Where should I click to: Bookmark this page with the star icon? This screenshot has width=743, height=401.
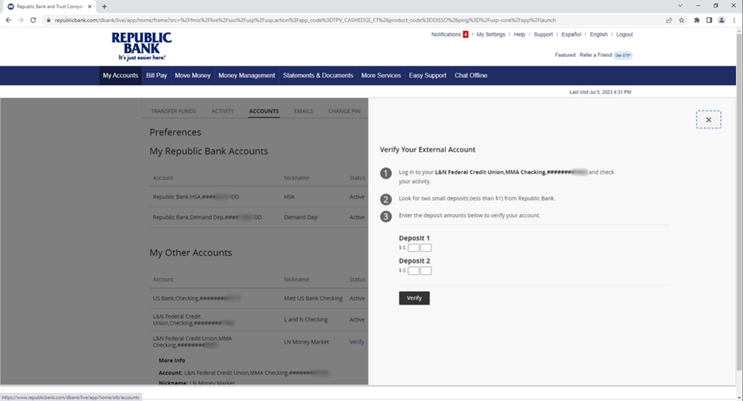point(681,20)
